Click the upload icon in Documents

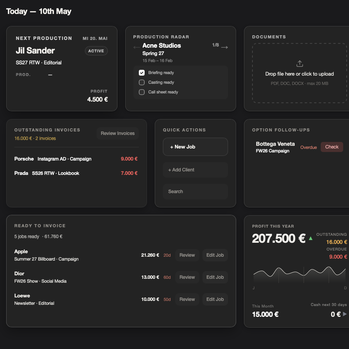300,64
